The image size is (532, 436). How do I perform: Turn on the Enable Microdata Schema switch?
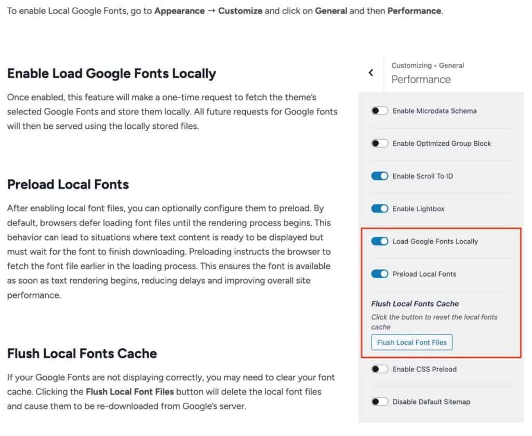(x=380, y=111)
